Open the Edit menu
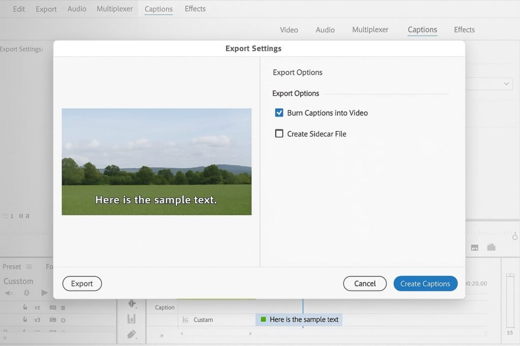This screenshot has height=346, width=520. (x=19, y=9)
